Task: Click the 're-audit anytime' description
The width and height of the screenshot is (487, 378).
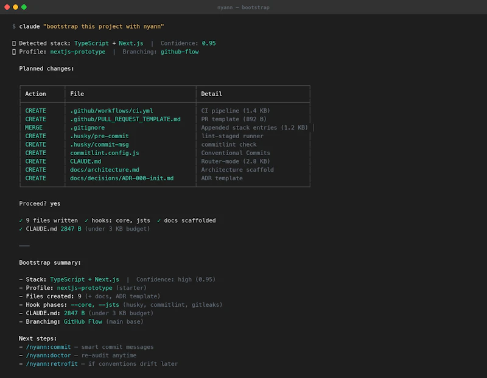Action: click(109, 355)
